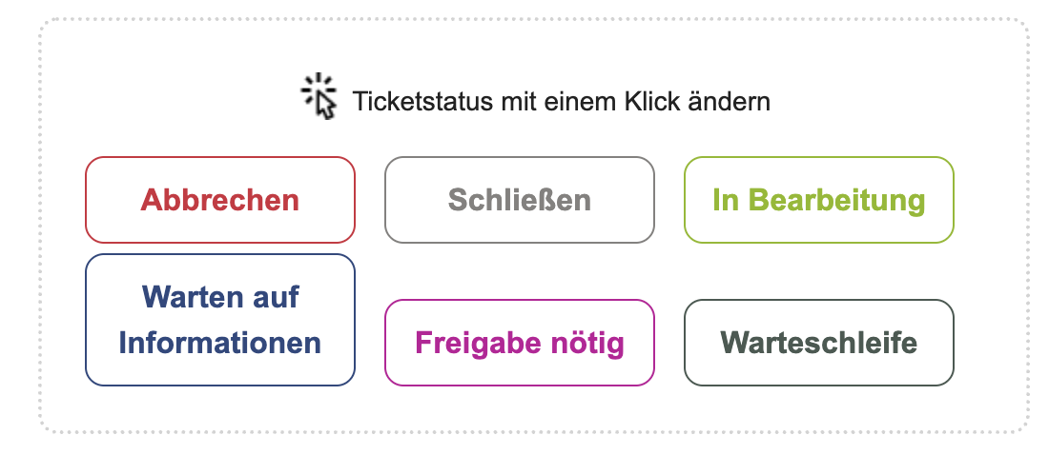Mark ticket as In Bearbeitung using green button
Screen dimensions: 1049x455
coord(819,200)
